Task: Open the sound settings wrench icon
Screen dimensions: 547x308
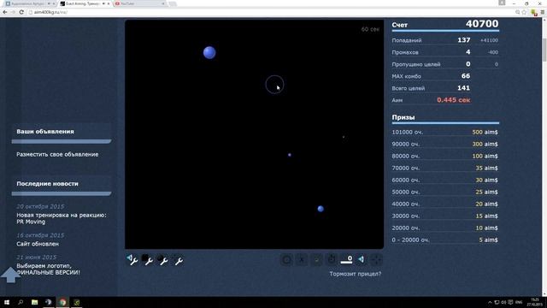Action: (x=132, y=259)
